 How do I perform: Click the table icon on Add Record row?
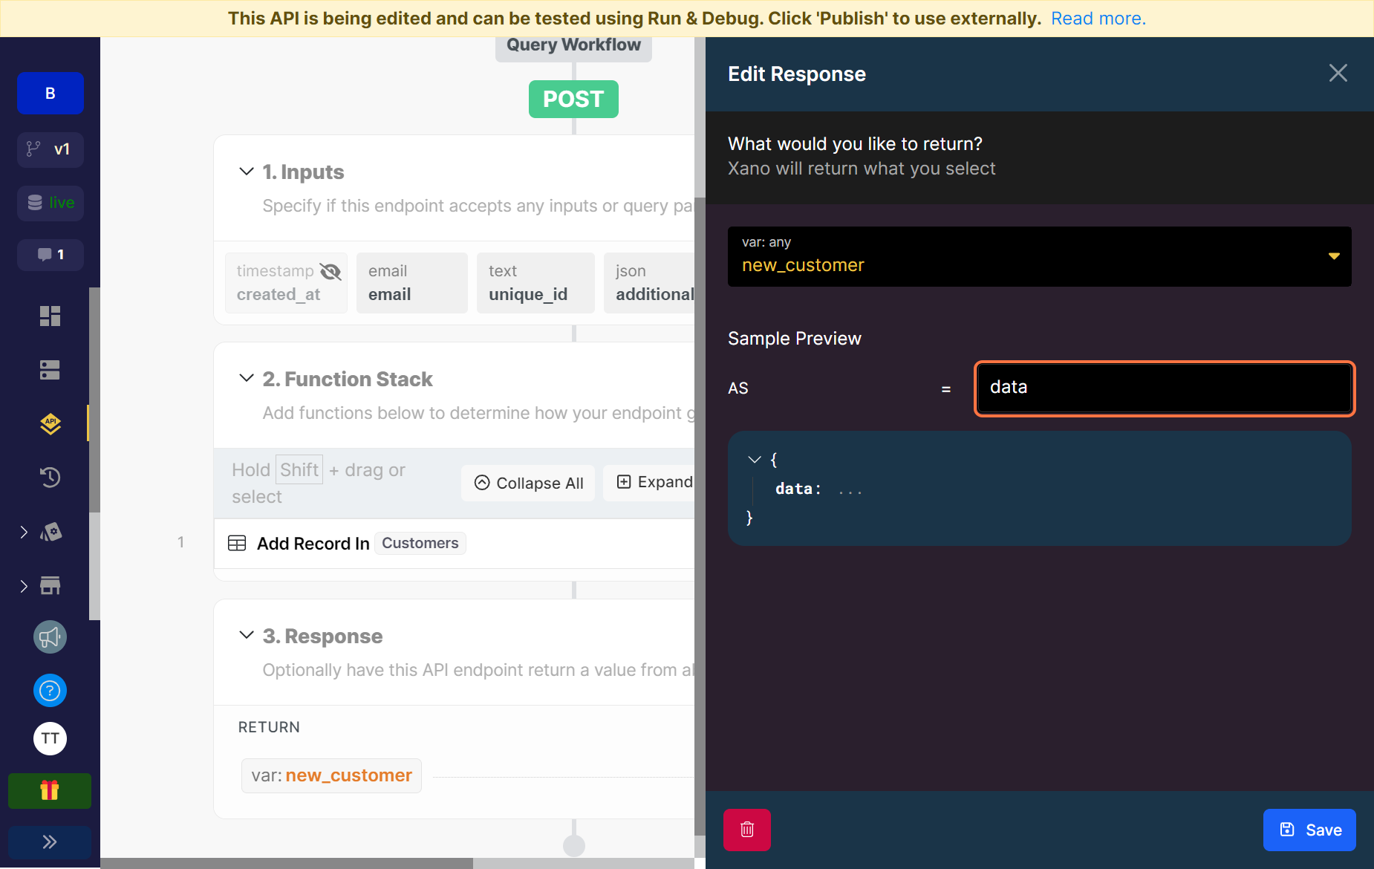[237, 544]
